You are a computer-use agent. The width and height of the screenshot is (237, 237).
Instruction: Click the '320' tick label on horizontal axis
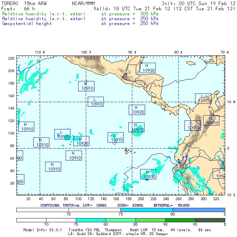(216, 199)
